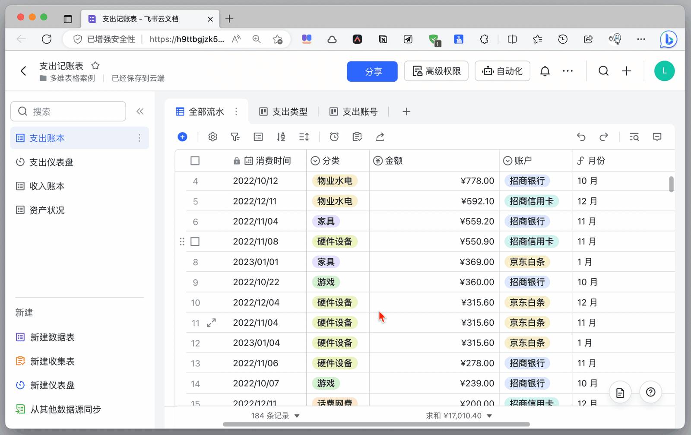
Task: Switch to the 支出类型 view tab
Action: pyautogui.click(x=283, y=111)
